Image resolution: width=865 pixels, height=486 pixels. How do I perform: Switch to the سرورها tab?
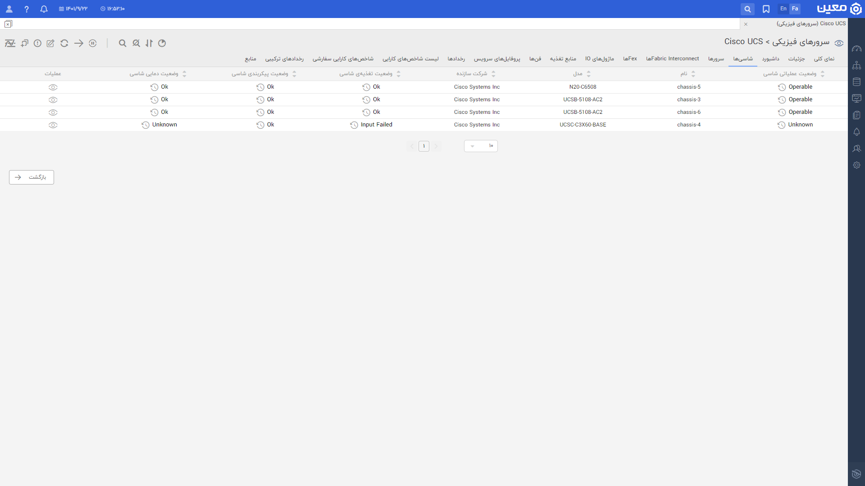pos(716,59)
